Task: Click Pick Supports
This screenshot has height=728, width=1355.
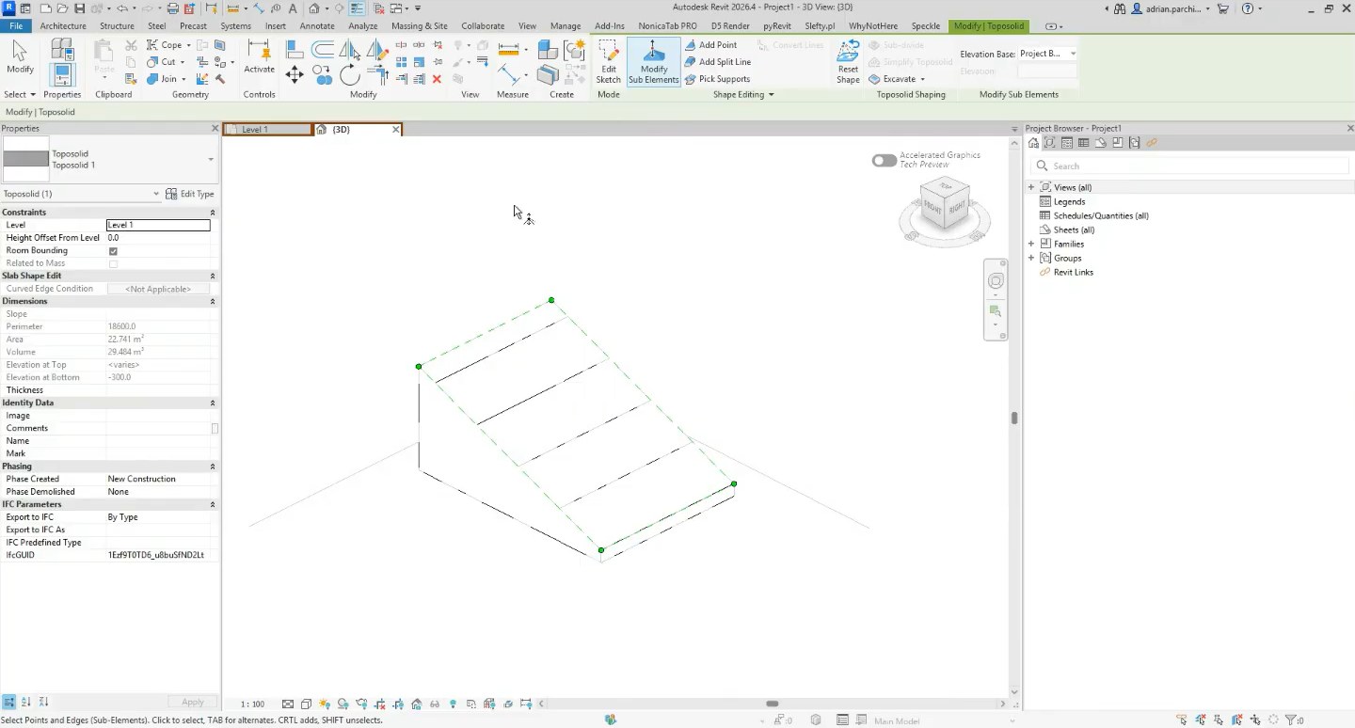Action: tap(717, 79)
